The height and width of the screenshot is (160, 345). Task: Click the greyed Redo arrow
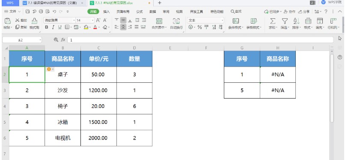(x=60, y=12)
